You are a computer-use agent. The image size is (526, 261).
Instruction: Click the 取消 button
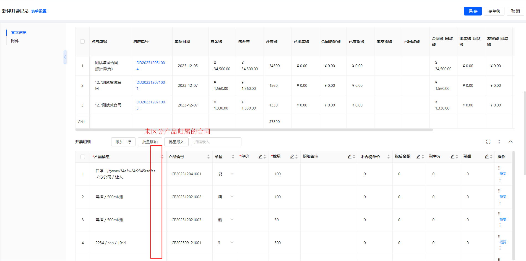(x=515, y=11)
